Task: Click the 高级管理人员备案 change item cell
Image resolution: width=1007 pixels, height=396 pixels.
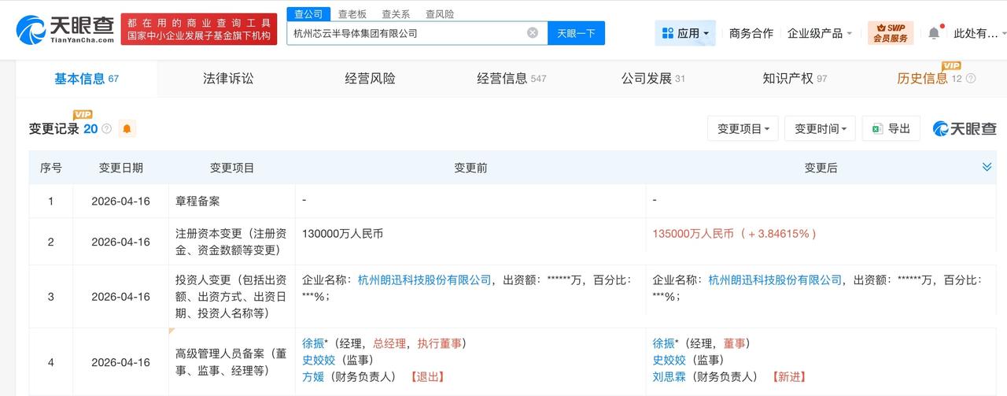Action: [x=231, y=362]
